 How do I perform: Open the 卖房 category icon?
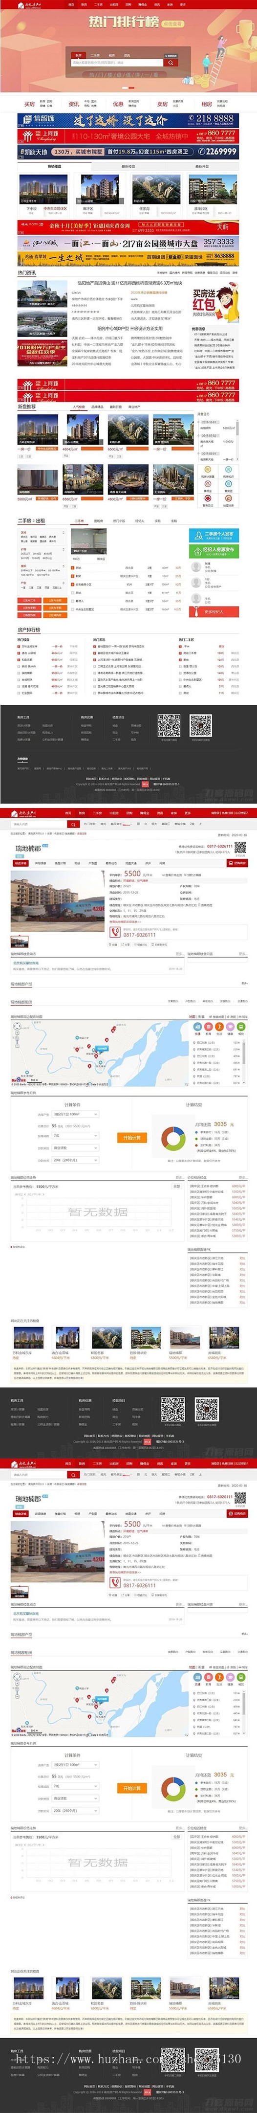162,104
